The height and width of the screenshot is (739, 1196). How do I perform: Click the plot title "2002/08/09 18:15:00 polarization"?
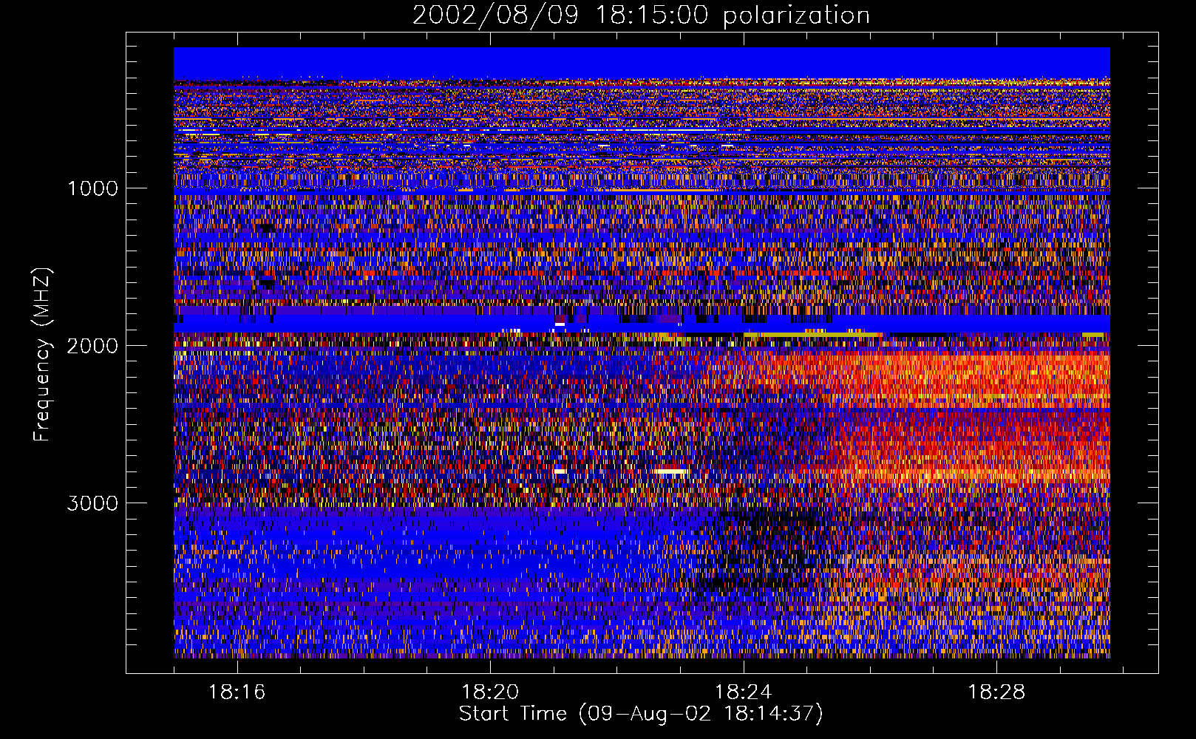click(x=641, y=16)
